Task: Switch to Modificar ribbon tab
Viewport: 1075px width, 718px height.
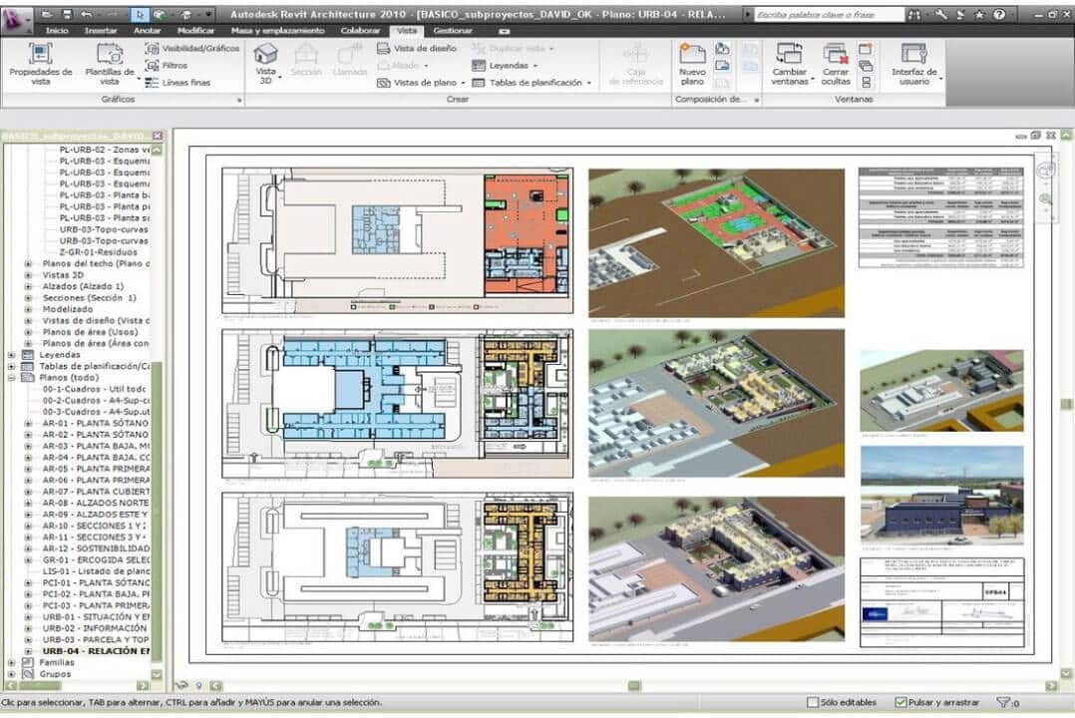Action: pos(195,31)
